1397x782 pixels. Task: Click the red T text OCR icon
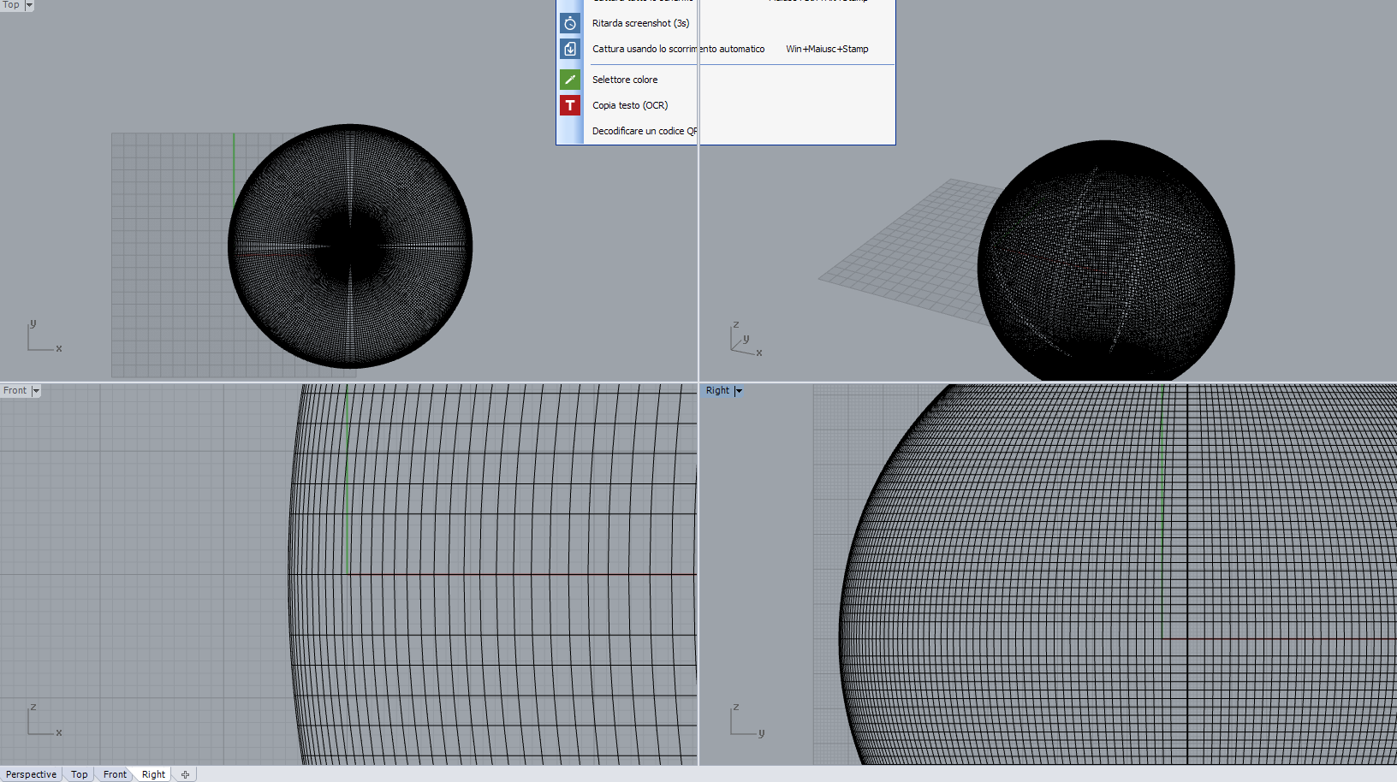[x=570, y=105]
